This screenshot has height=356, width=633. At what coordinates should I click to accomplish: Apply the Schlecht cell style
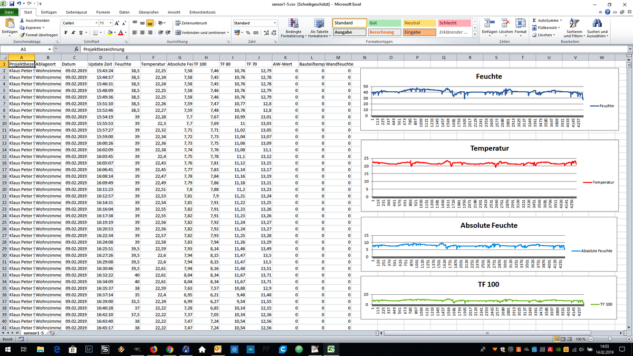[454, 23]
